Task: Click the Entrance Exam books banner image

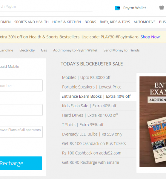Action: 153,122
